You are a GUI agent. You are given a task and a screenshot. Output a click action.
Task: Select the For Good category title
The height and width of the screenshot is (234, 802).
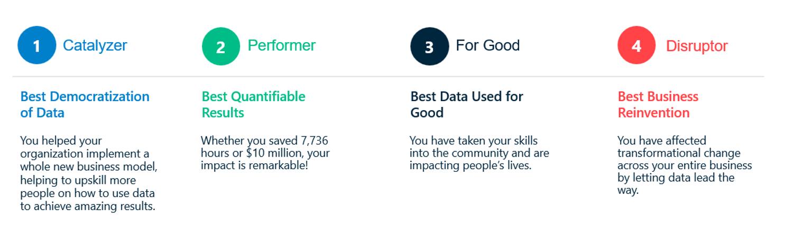(488, 45)
